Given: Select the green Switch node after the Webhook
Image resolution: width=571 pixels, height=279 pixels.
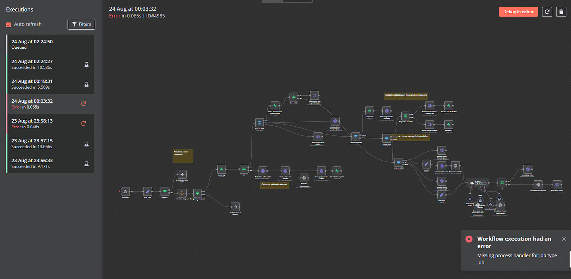Looking at the screenshot, I should (165, 191).
